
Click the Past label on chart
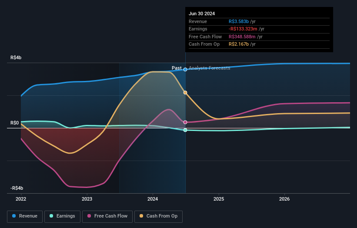pyautogui.click(x=177, y=68)
